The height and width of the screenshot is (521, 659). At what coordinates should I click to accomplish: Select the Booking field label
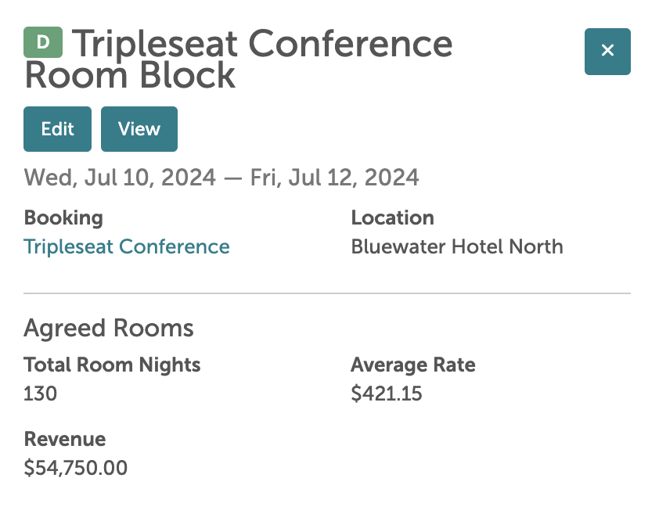[x=63, y=218]
